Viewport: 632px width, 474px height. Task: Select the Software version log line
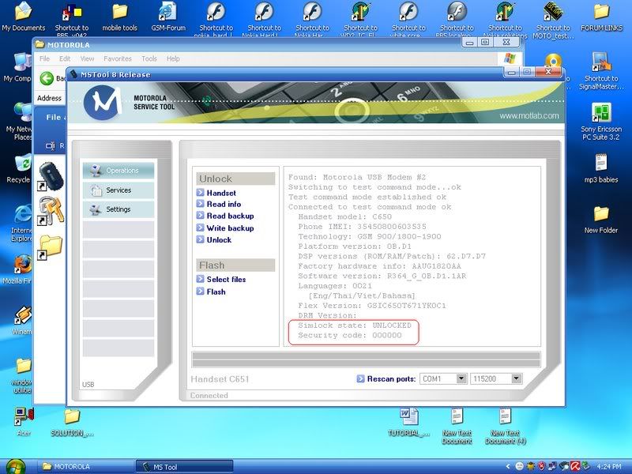pyautogui.click(x=382, y=276)
